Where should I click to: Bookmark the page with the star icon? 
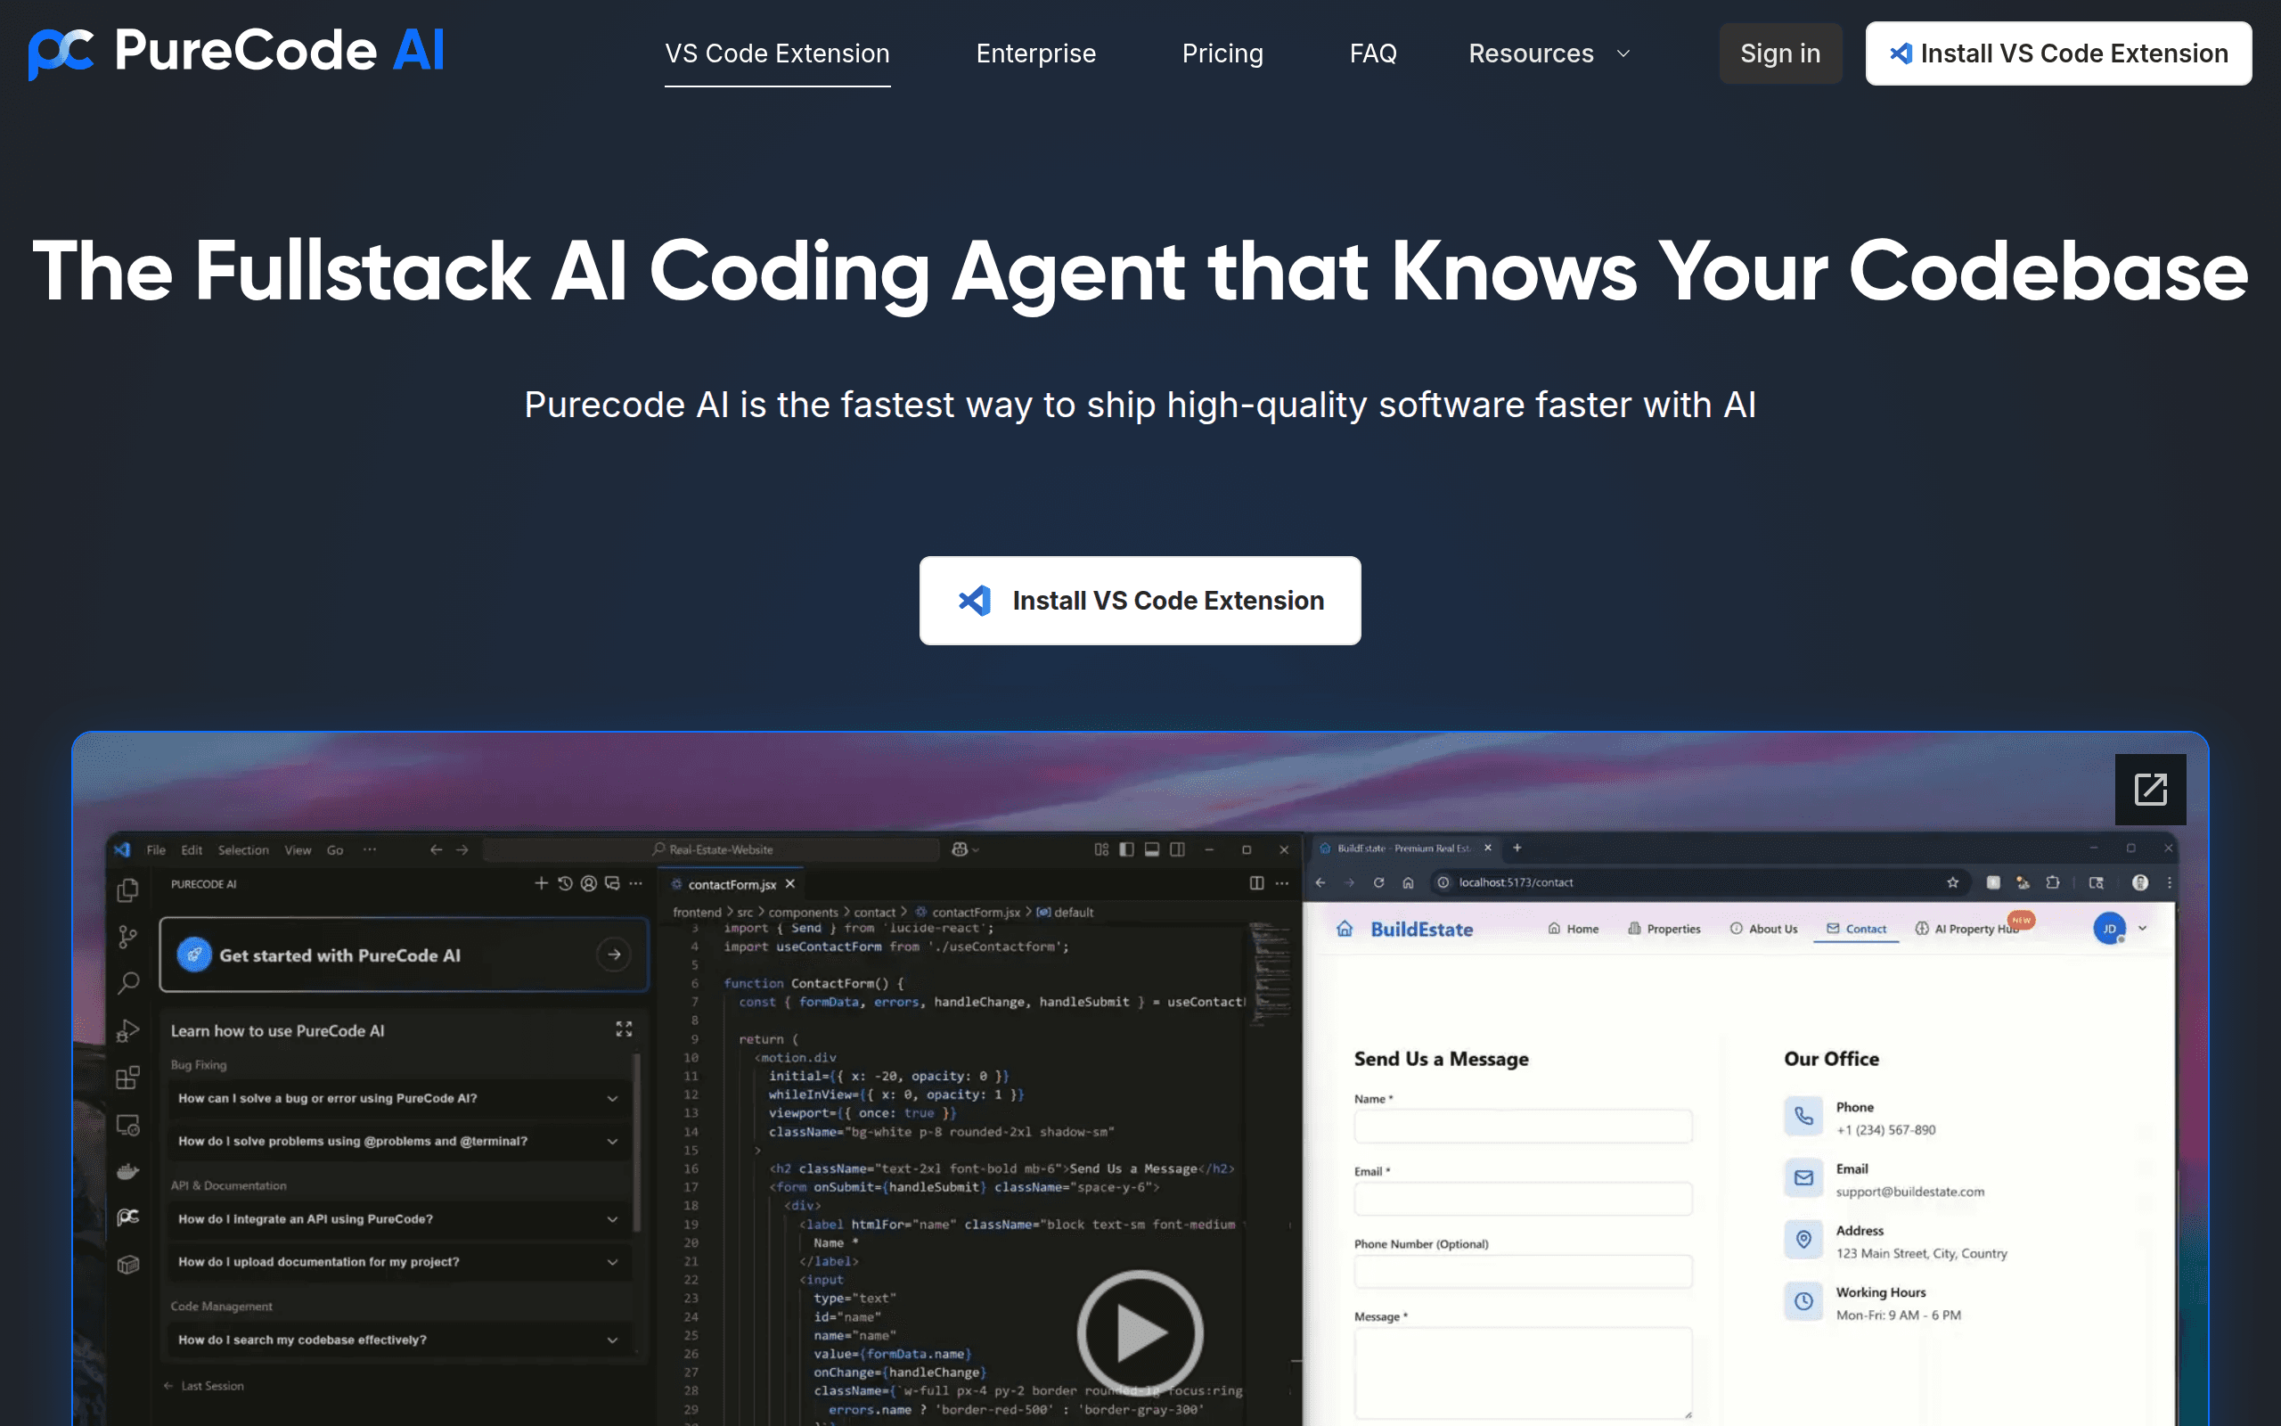pyautogui.click(x=1952, y=882)
